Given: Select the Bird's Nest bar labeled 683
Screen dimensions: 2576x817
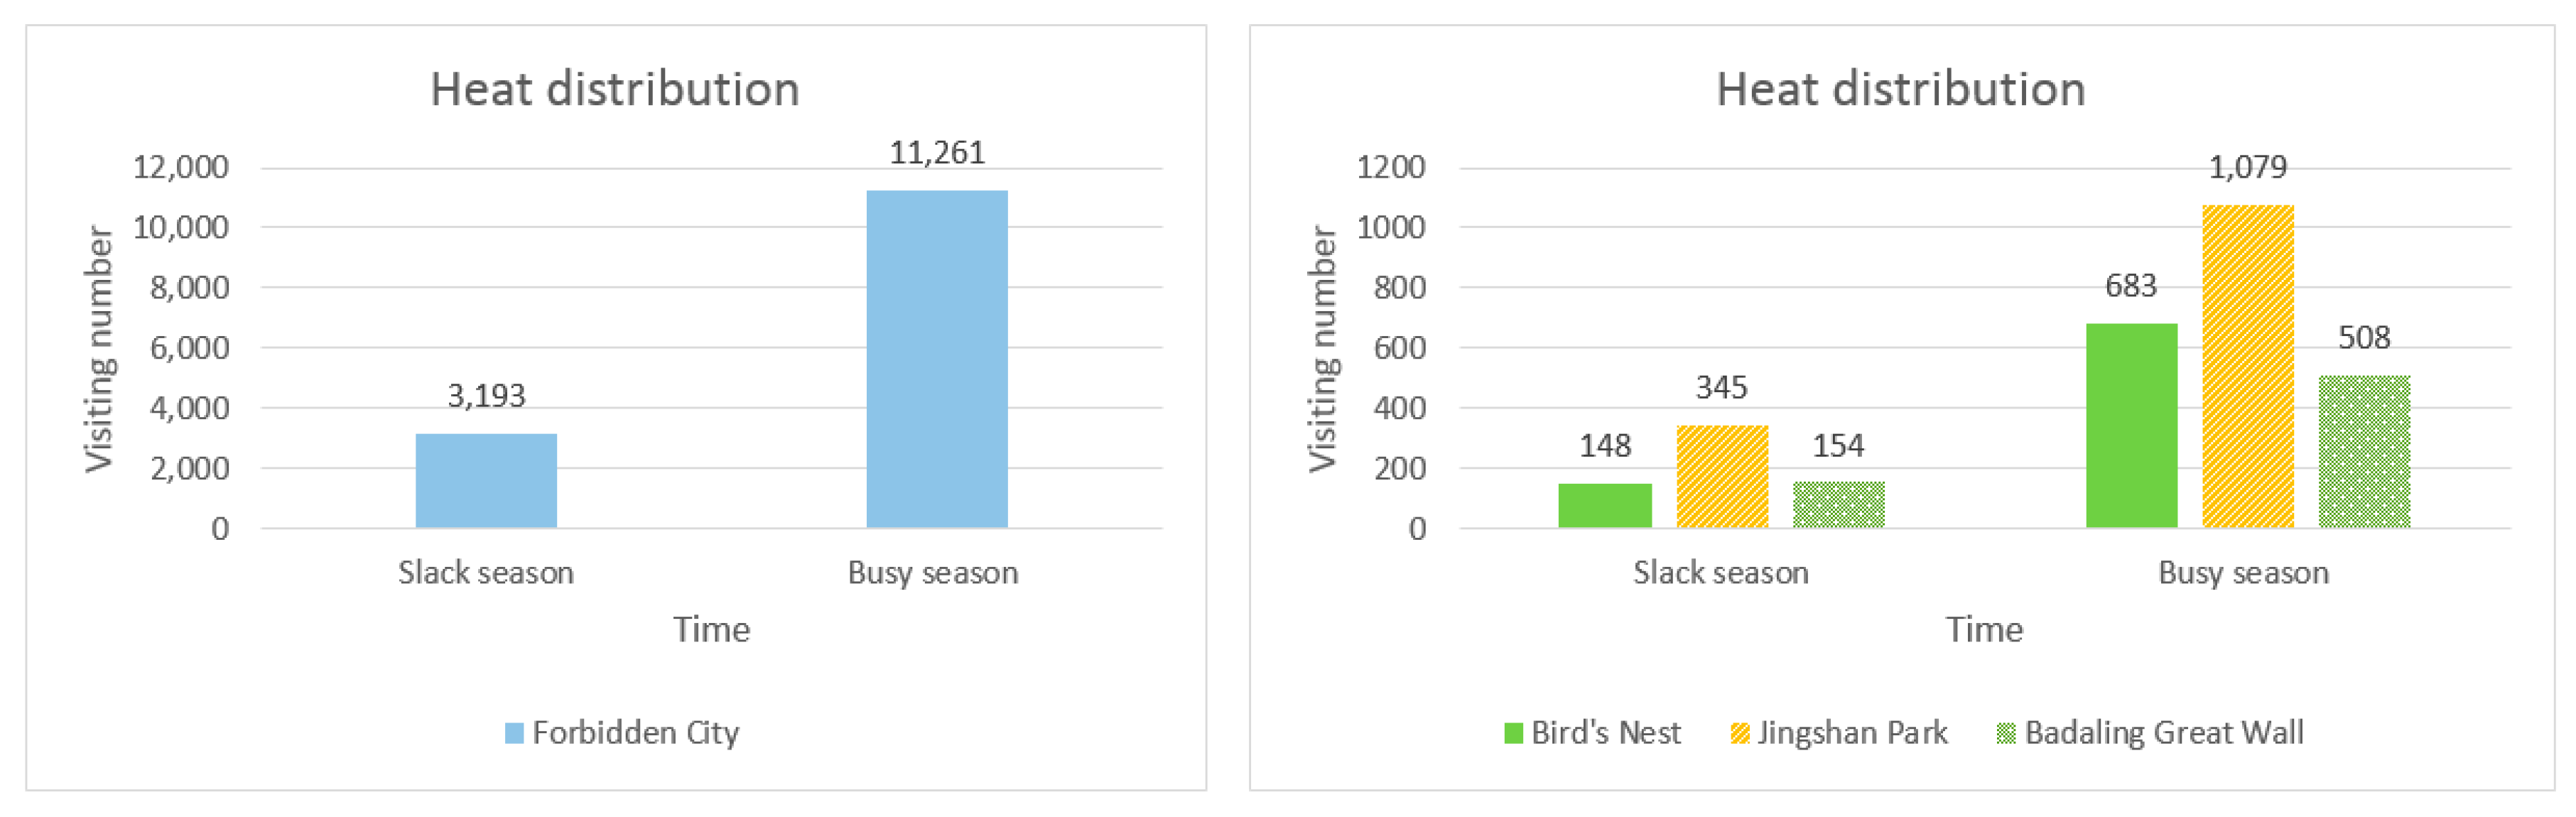Looking at the screenshot, I should coord(2131,425).
